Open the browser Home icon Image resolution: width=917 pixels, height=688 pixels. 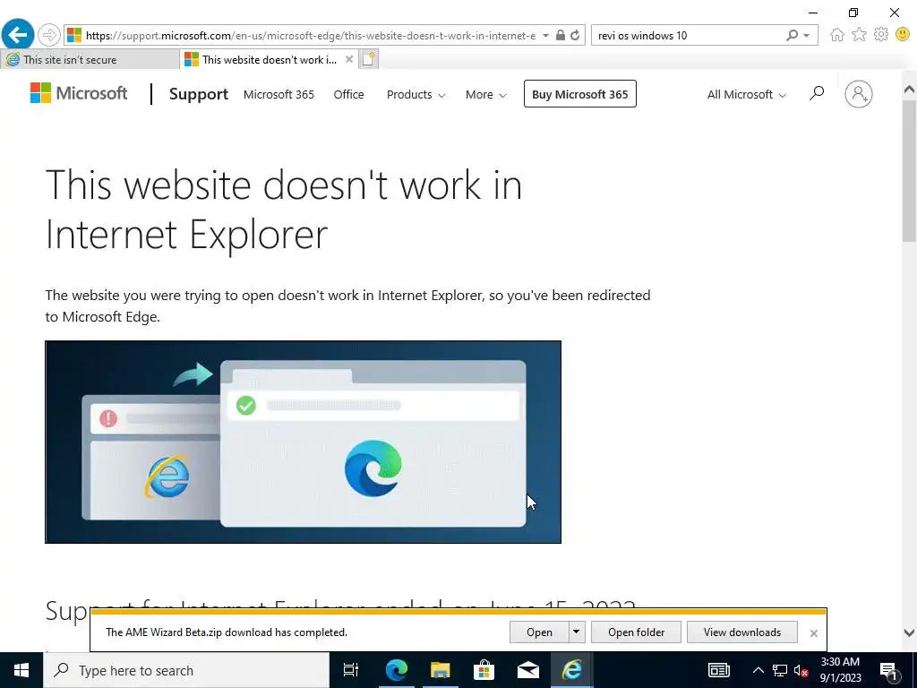(x=837, y=35)
